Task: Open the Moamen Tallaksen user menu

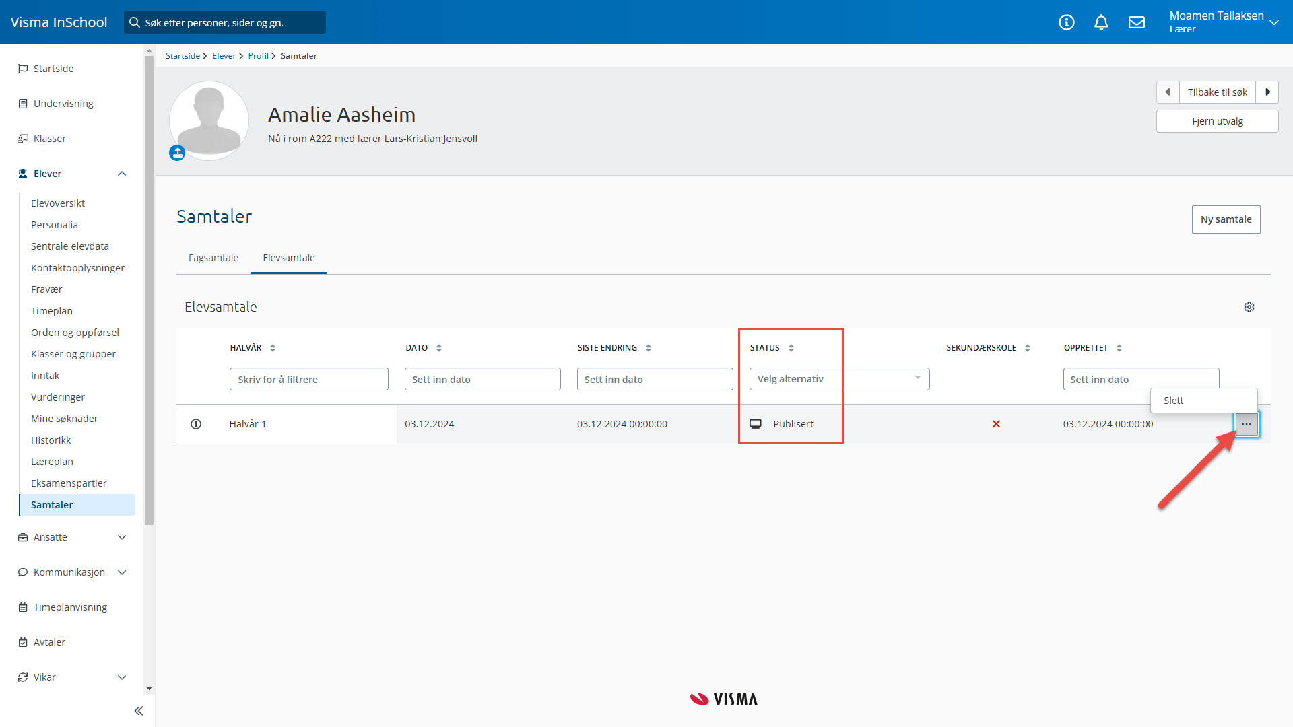Action: click(1224, 22)
